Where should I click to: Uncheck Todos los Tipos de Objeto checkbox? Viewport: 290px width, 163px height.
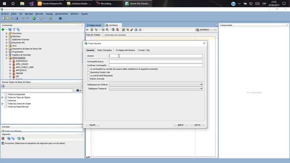pyautogui.click(x=6, y=97)
